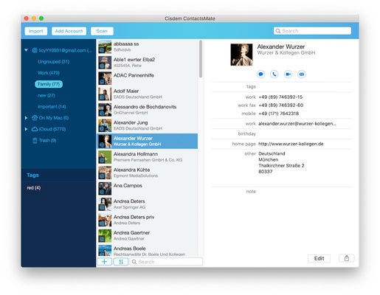The image size is (380, 295).
Task: Select contact Andrea Deters priv
Action: [147, 220]
